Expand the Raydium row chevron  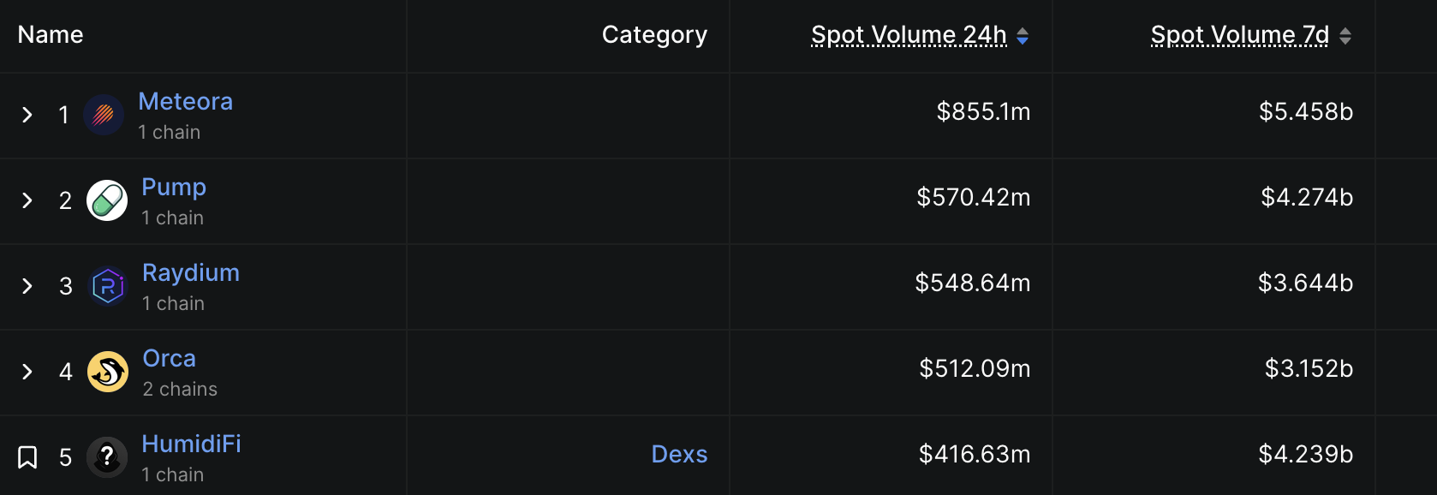[27, 286]
